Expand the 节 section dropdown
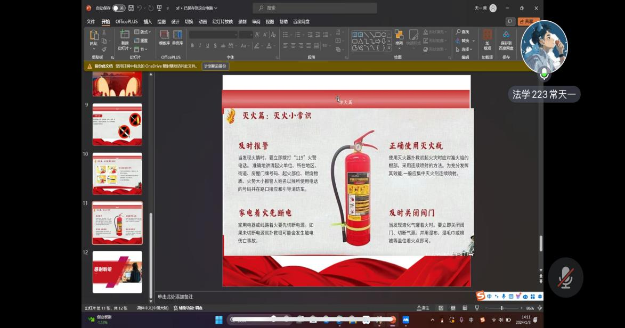The height and width of the screenshot is (328, 625). [141, 50]
